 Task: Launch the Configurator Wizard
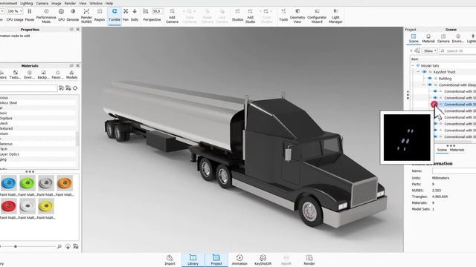[317, 16]
